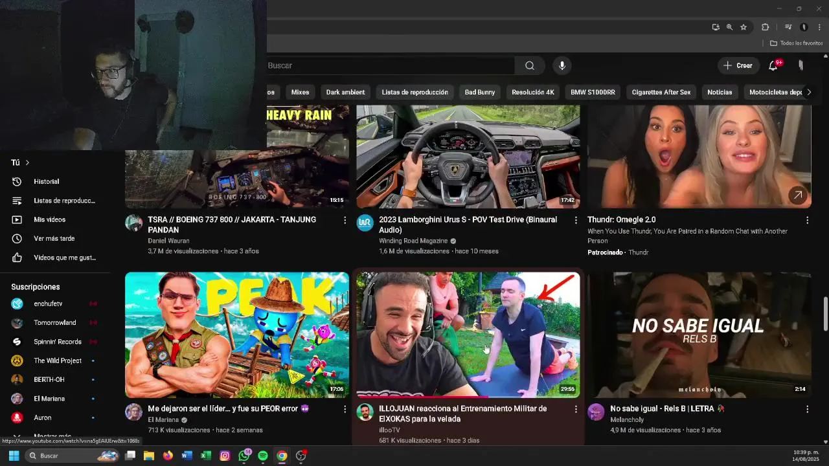
Task: Open Chrome profile avatar
Action: click(804, 27)
